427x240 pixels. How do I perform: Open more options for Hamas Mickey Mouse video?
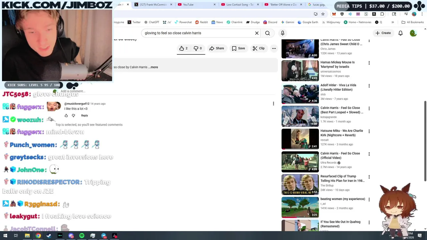[369, 63]
